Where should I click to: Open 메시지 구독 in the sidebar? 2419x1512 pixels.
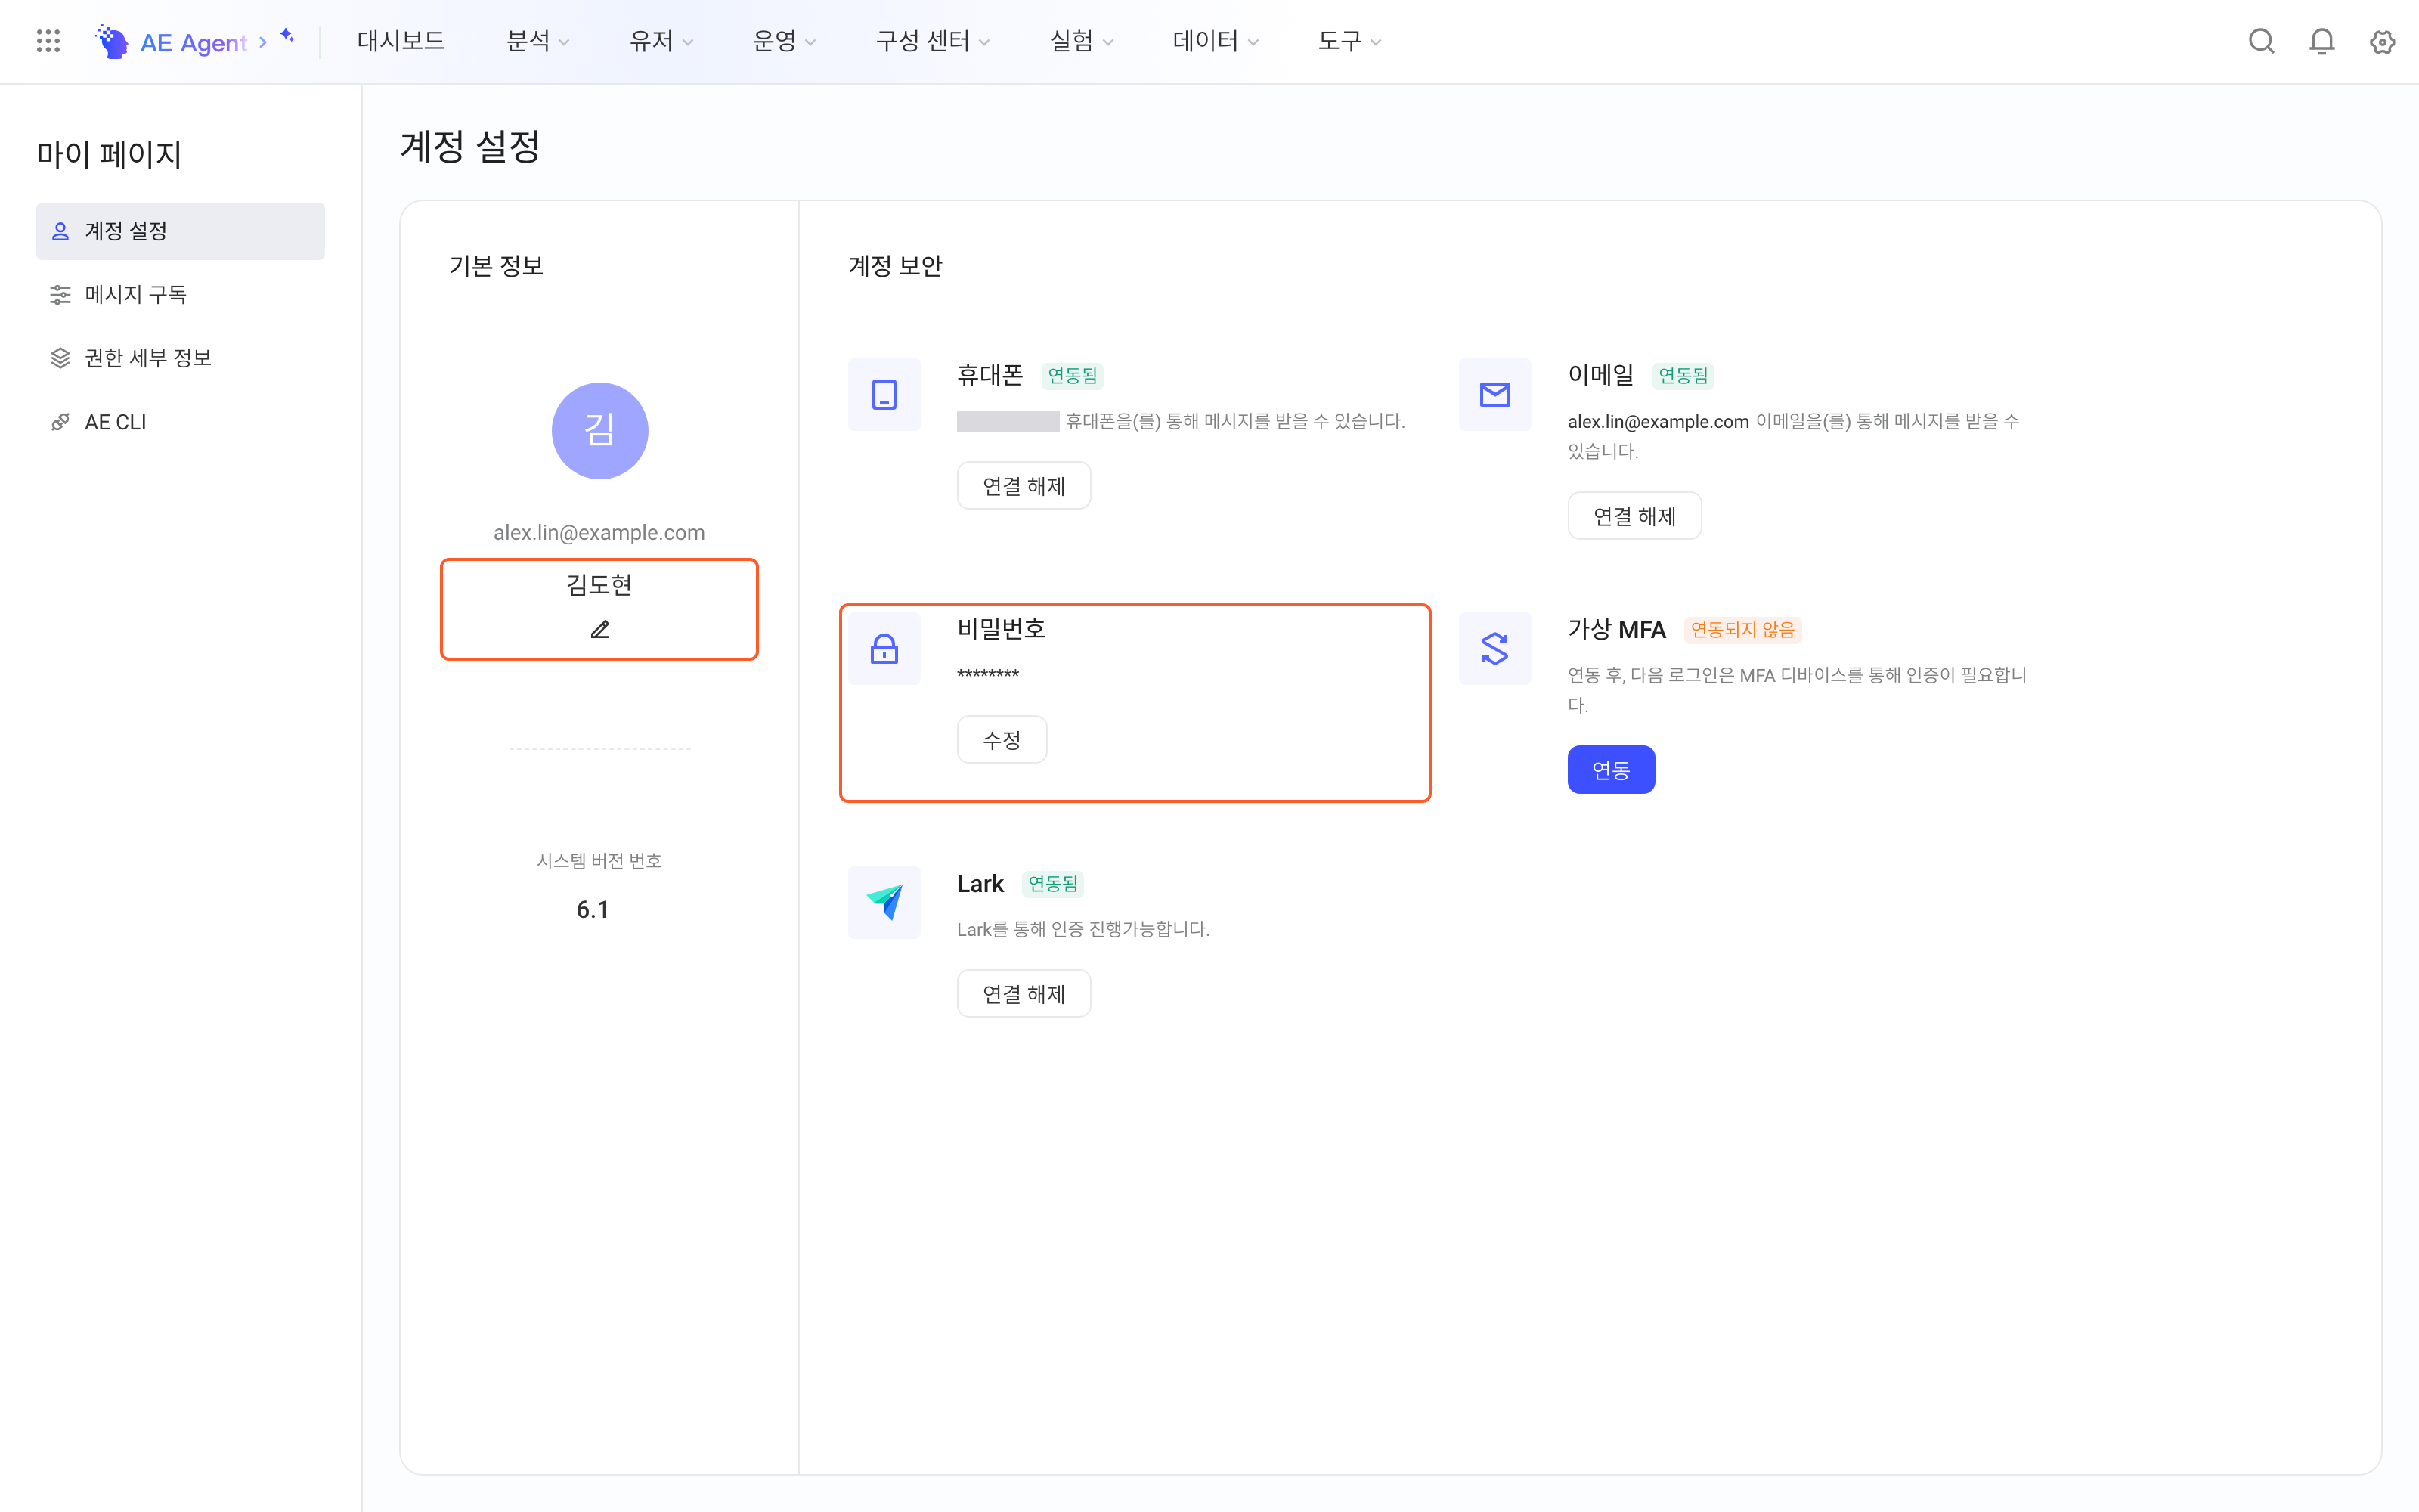pos(181,294)
